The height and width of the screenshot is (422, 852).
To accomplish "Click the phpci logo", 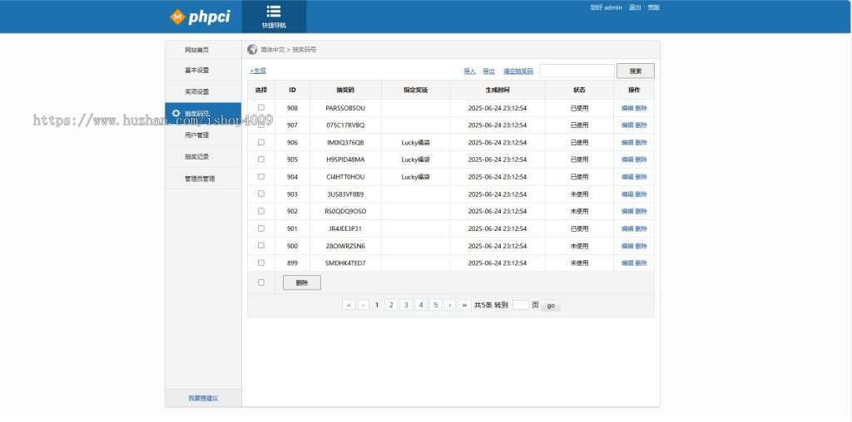I will click(200, 17).
